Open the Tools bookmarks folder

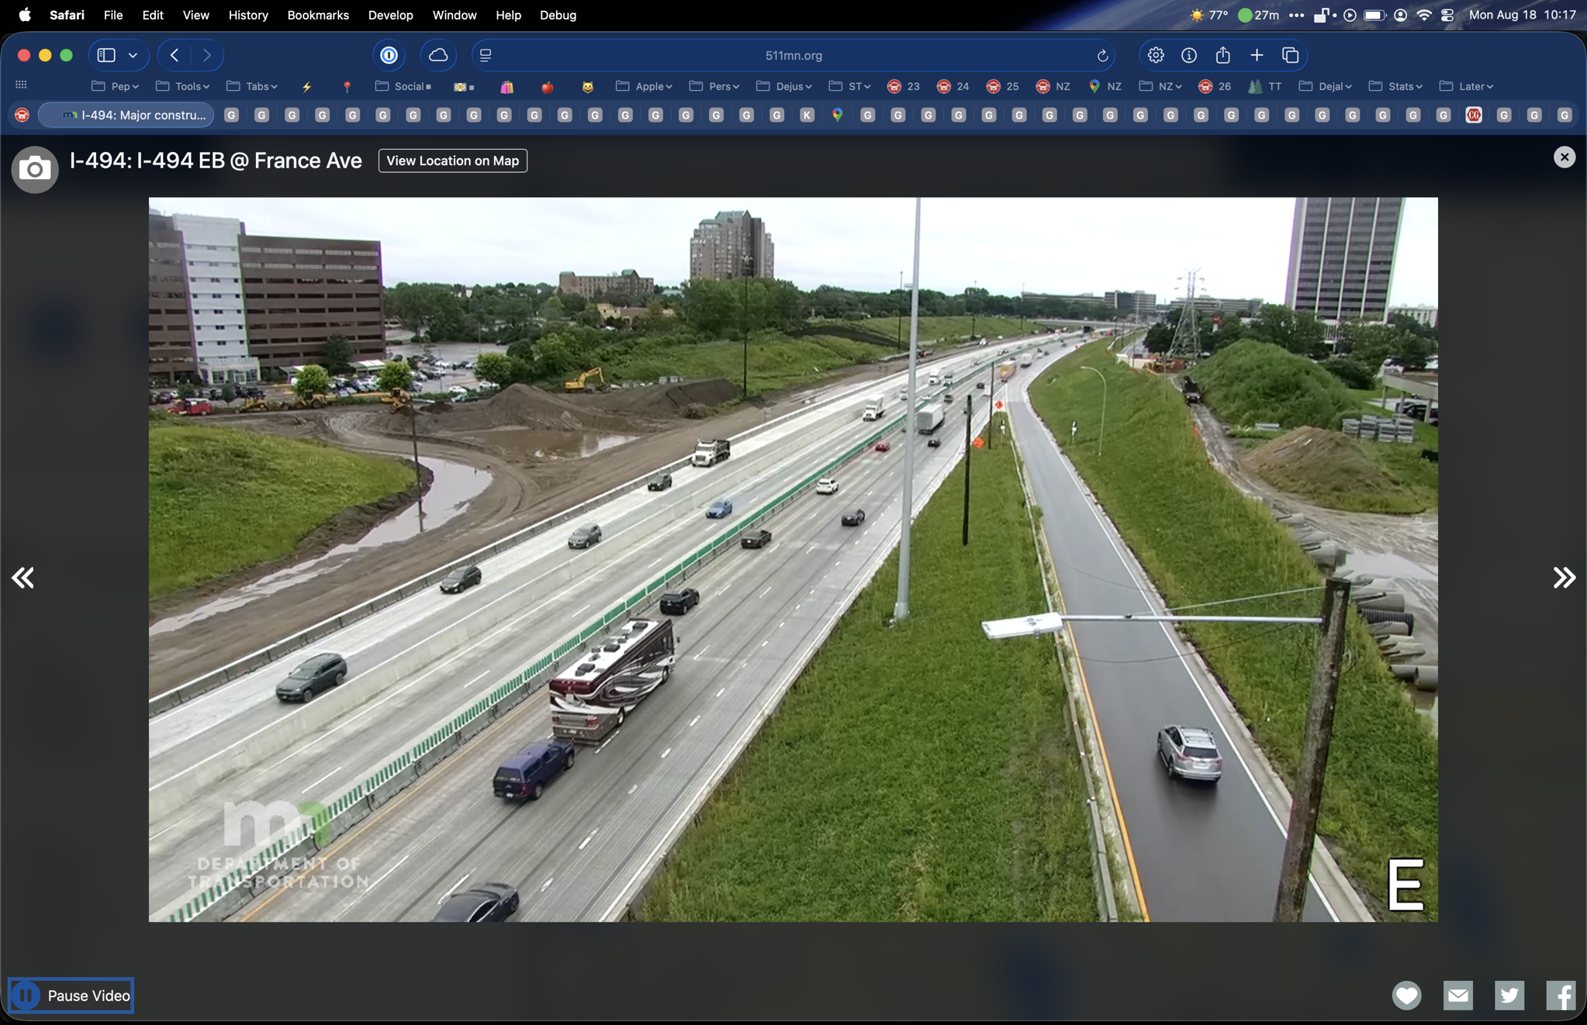[182, 86]
